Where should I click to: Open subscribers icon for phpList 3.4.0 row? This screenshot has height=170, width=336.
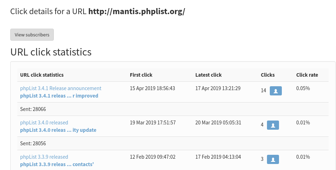click(273, 125)
